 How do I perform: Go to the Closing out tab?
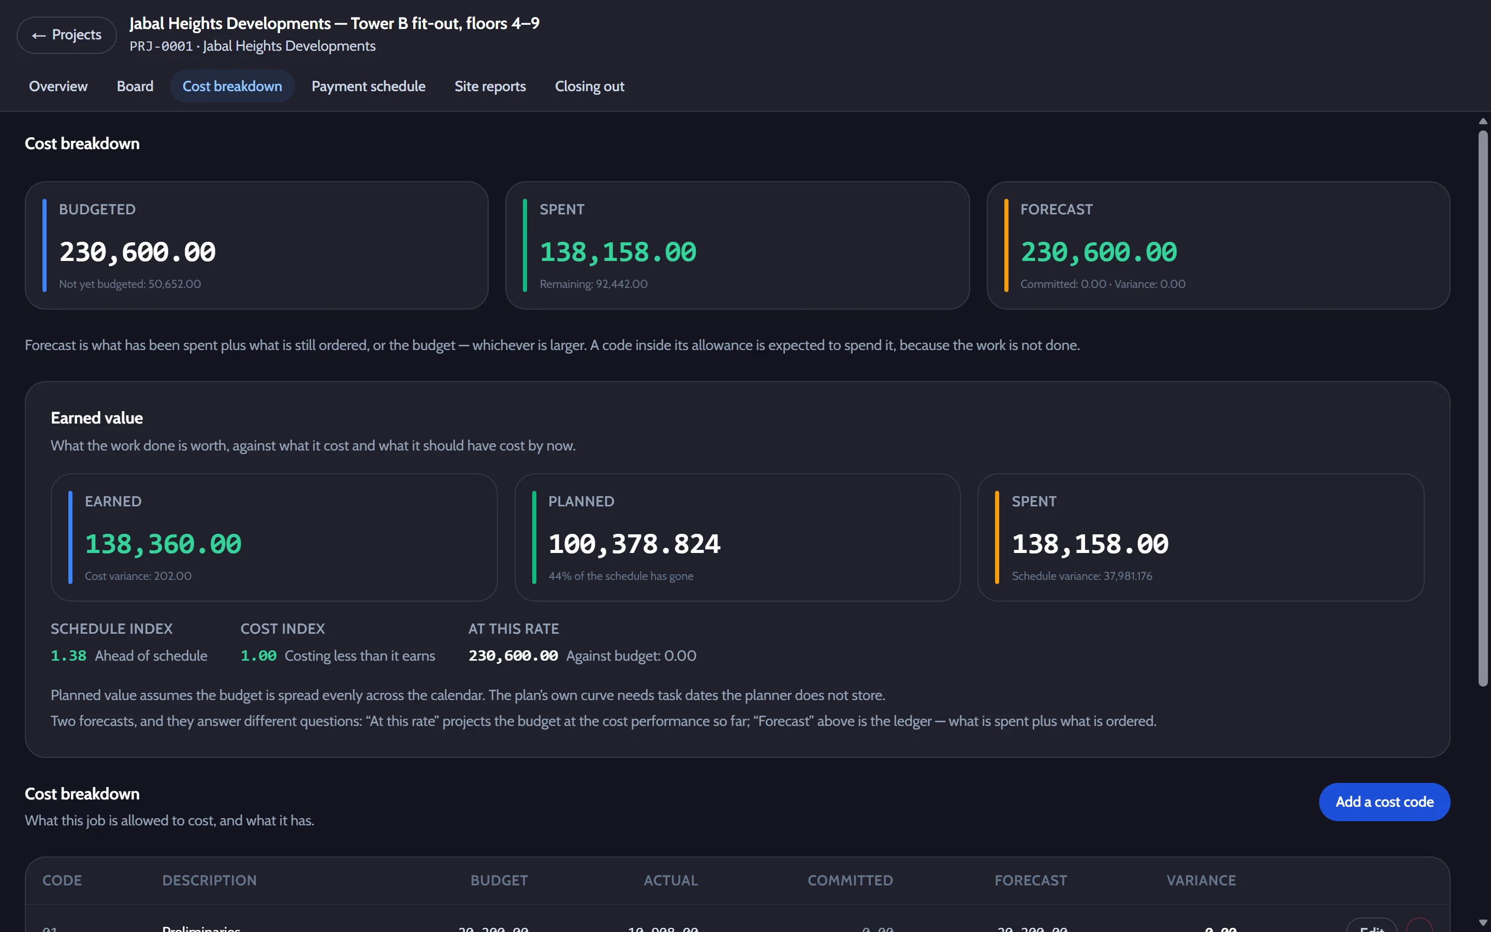pyautogui.click(x=590, y=86)
